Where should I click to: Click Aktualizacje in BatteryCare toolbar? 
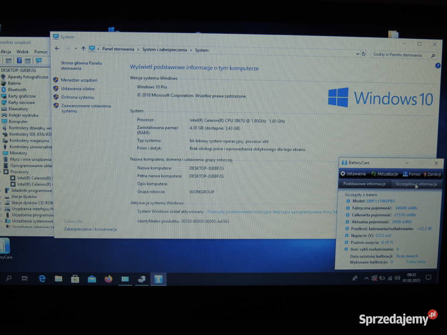(x=385, y=174)
